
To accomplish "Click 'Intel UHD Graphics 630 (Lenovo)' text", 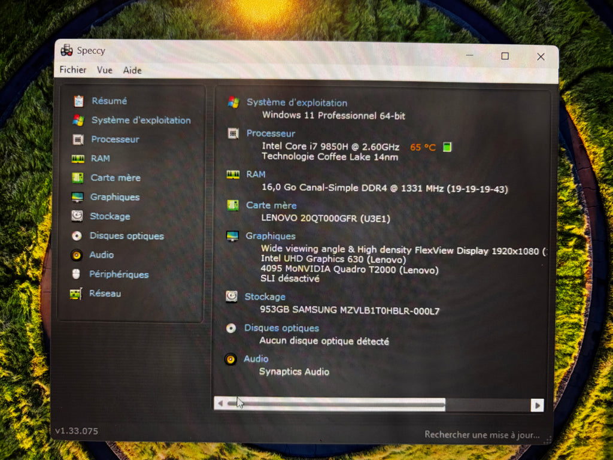I will [333, 259].
